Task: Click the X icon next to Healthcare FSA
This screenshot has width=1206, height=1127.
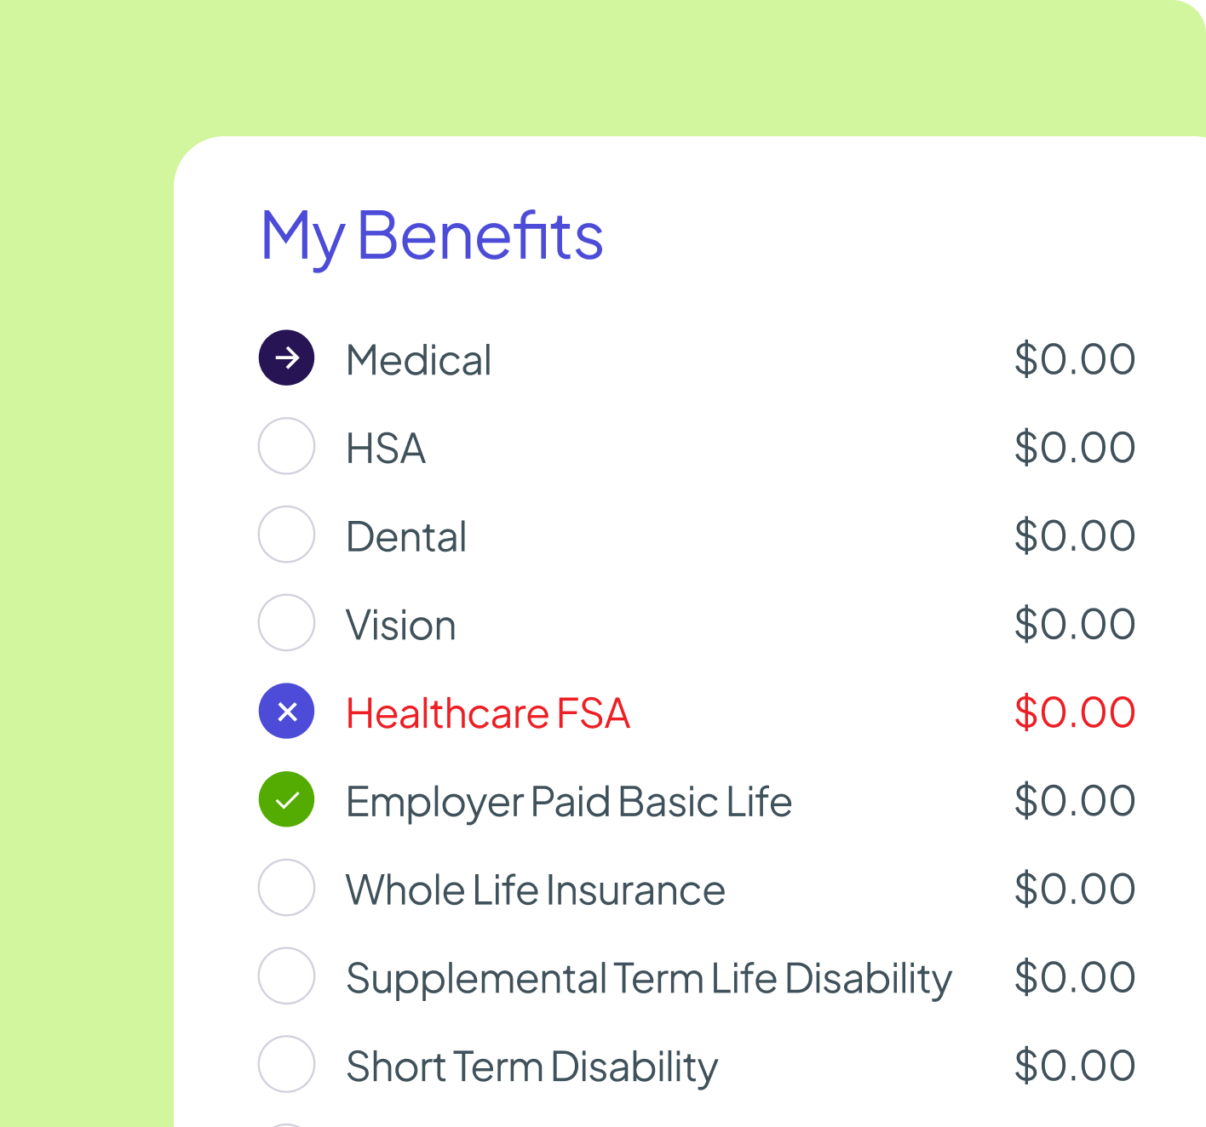Action: click(287, 712)
